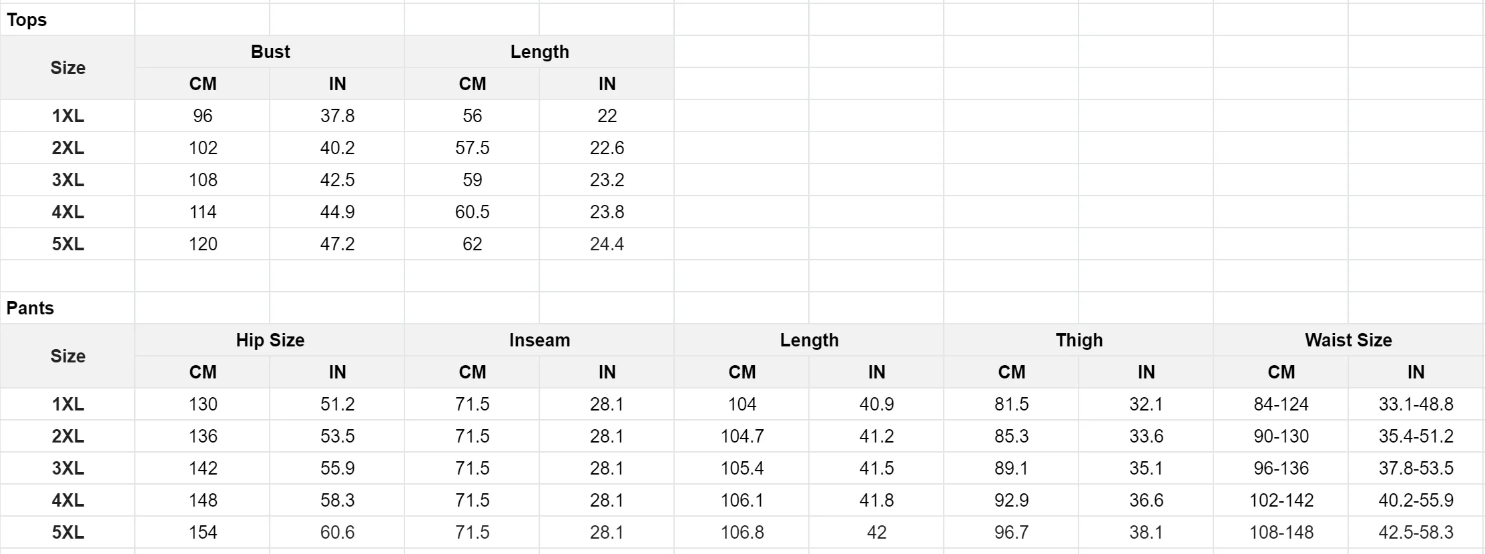Click the Bust header cell
Image resolution: width=1485 pixels, height=554 pixels.
click(270, 52)
